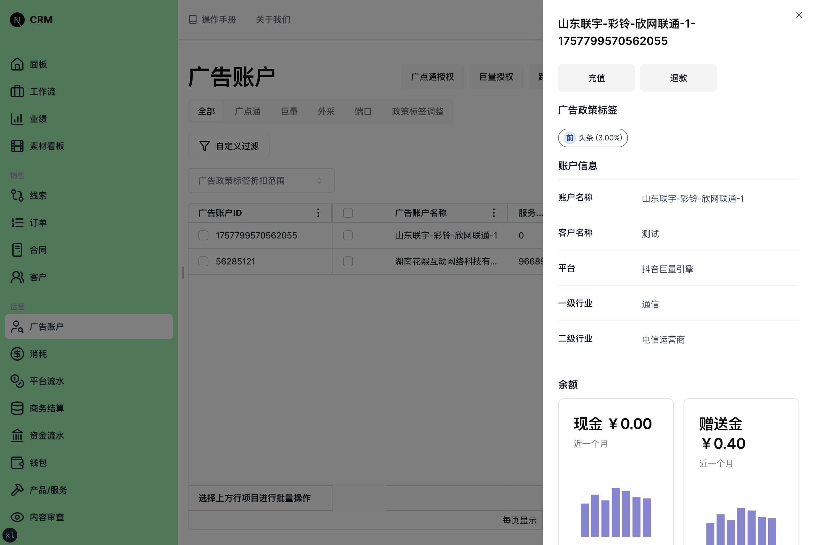
Task: Select the checkbox for account 56285121
Action: 203,261
